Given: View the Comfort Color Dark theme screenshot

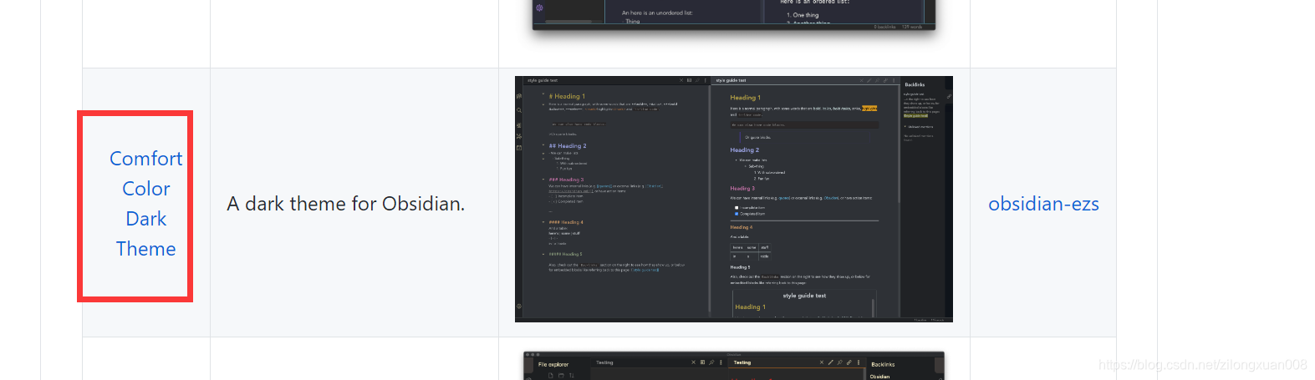Looking at the screenshot, I should pyautogui.click(x=734, y=199).
